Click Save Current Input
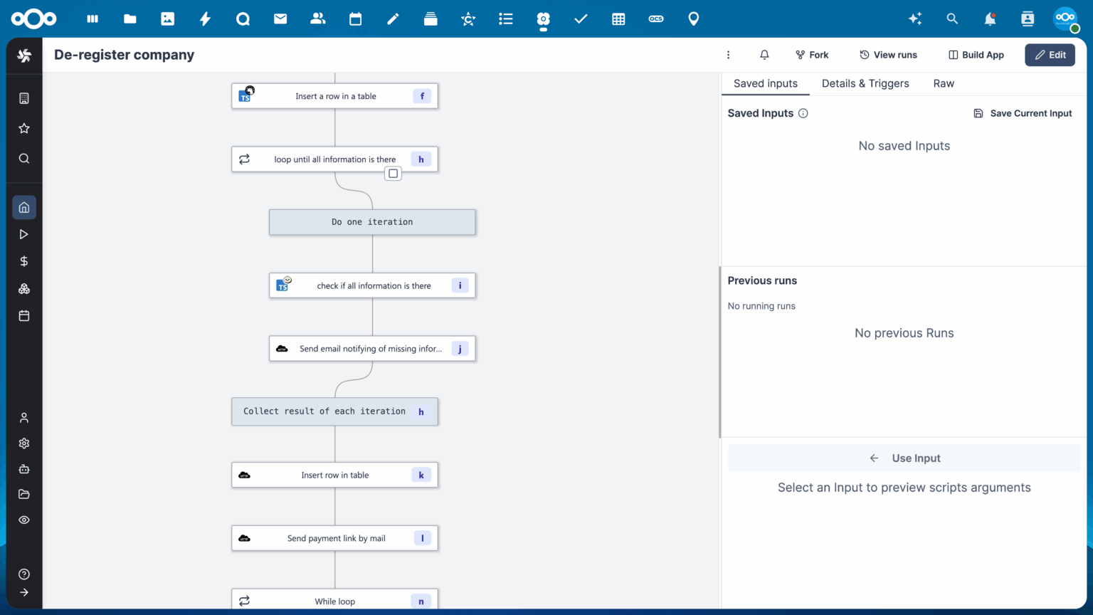The width and height of the screenshot is (1093, 615). [1023, 113]
